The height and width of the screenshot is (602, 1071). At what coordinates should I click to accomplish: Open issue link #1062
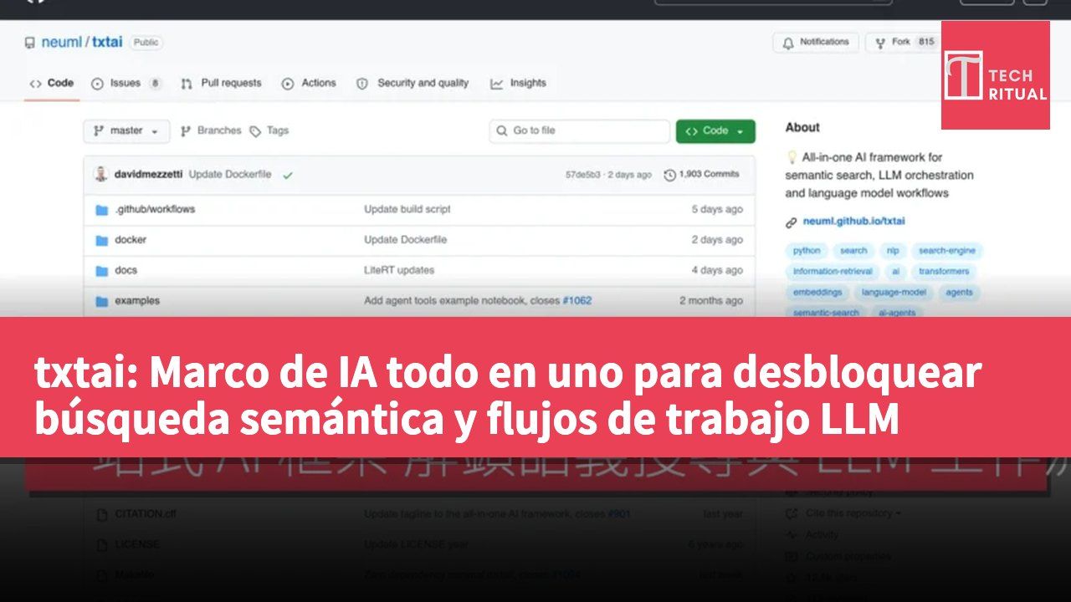point(577,300)
